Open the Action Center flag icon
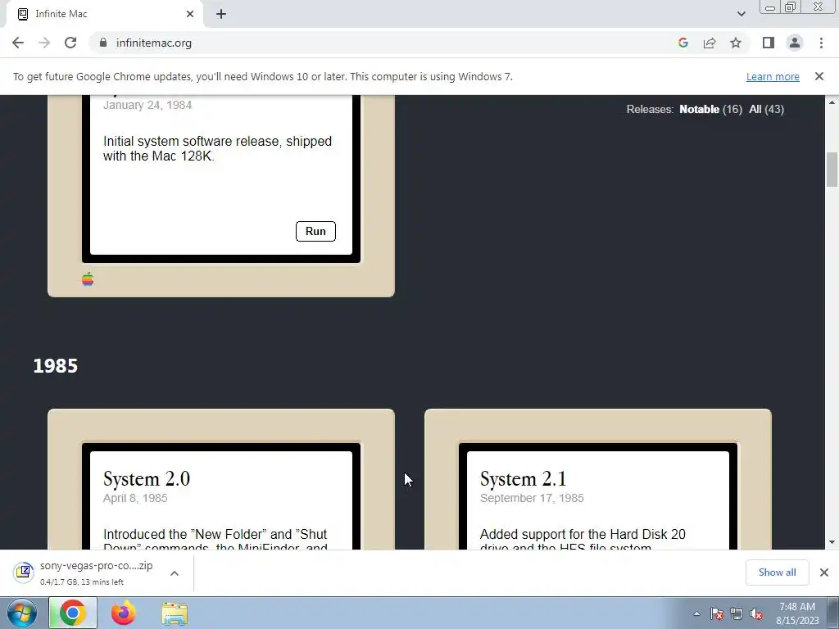The width and height of the screenshot is (839, 629). (x=717, y=614)
